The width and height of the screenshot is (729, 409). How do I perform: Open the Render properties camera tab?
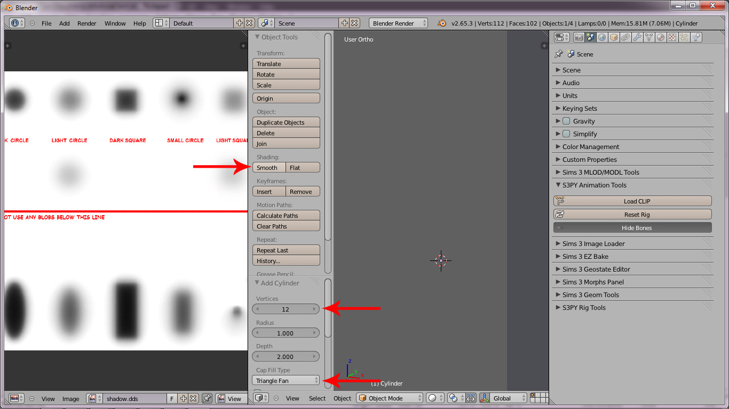pyautogui.click(x=579, y=37)
